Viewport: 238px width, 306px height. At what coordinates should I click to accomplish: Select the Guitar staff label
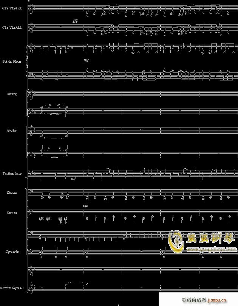tap(11, 130)
